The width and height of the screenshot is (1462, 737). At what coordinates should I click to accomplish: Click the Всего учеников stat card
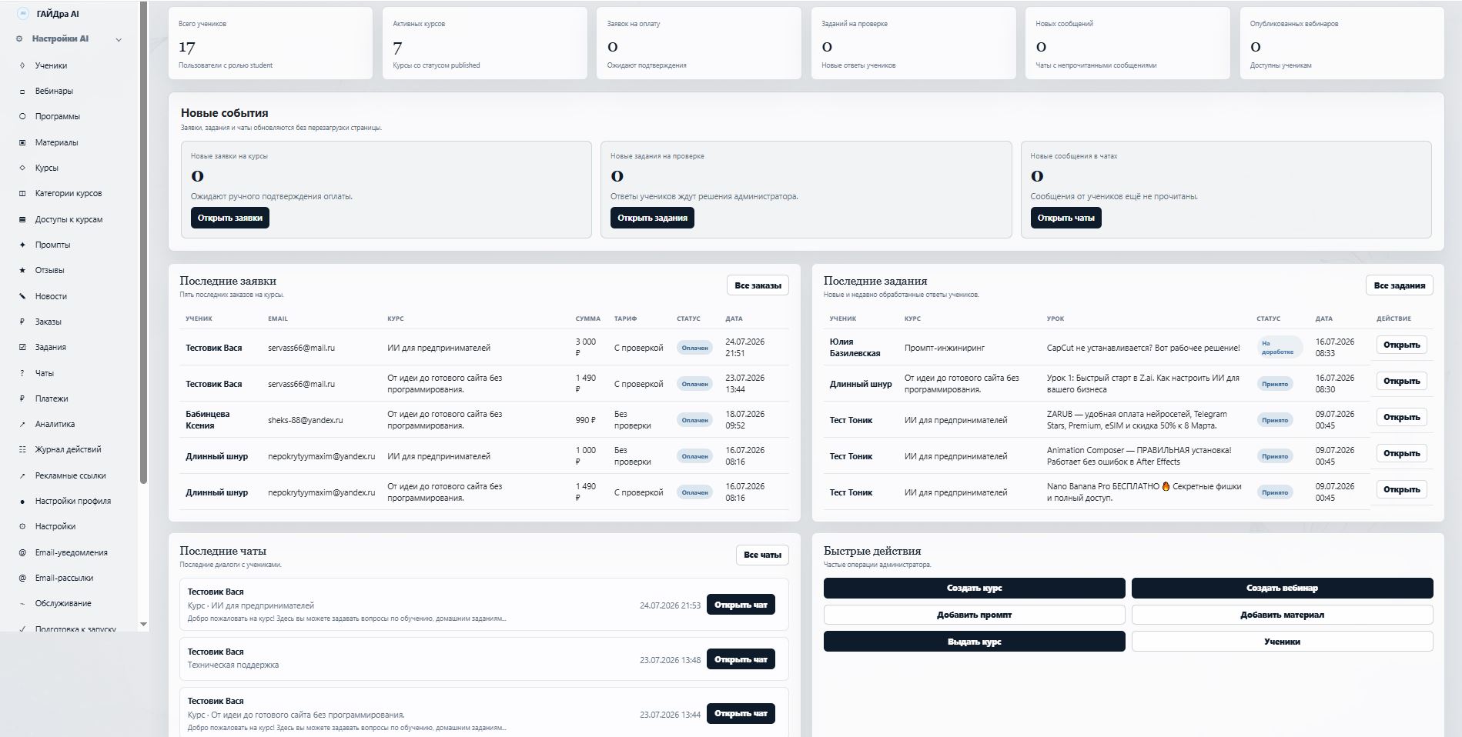(x=270, y=43)
